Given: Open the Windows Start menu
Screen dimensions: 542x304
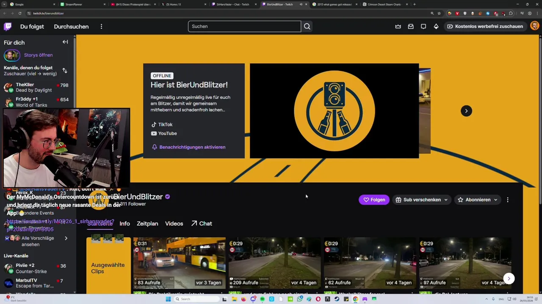Looking at the screenshot, I should [x=168, y=299].
